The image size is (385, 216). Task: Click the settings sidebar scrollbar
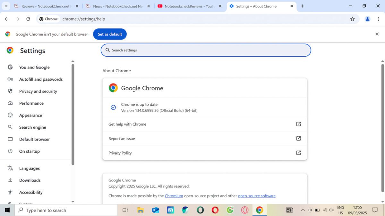click(73, 115)
